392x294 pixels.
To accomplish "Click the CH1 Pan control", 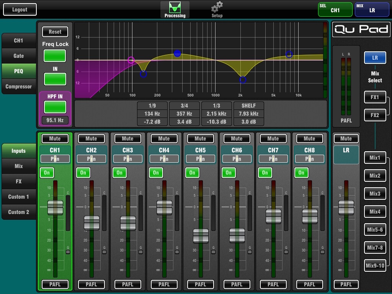I will pos(55,159).
